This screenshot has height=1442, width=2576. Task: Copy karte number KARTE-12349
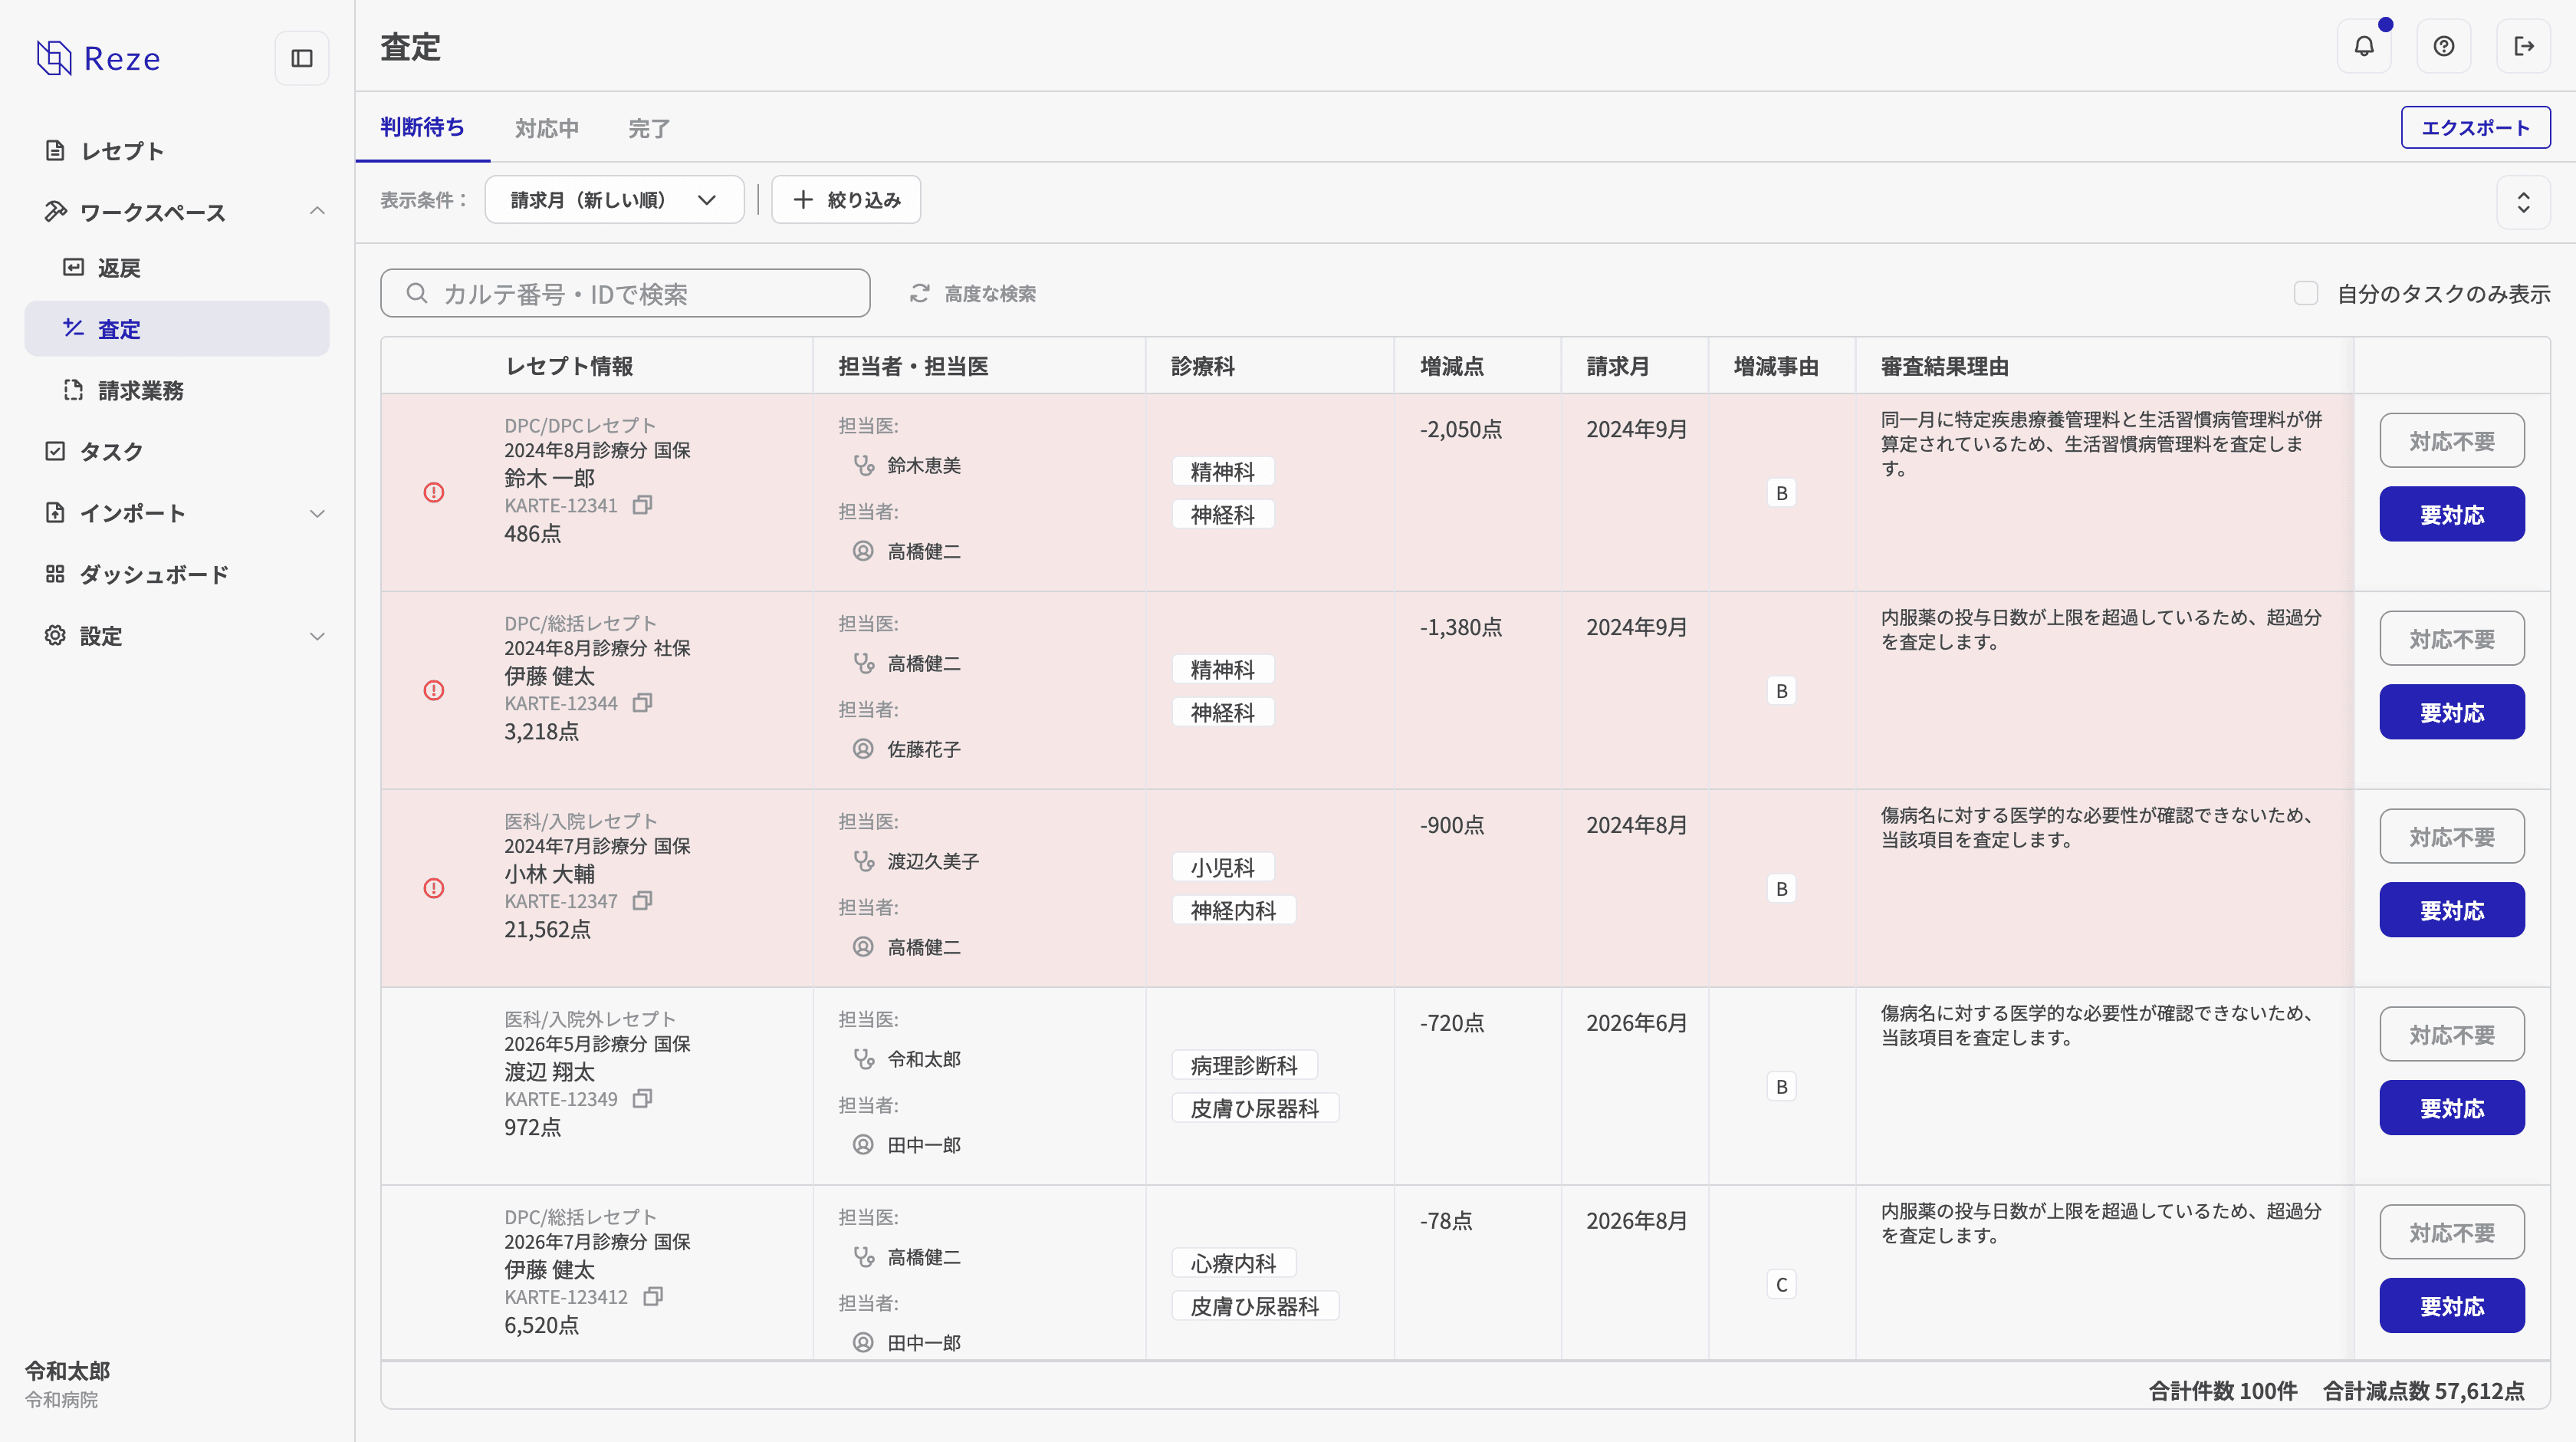tap(642, 1099)
